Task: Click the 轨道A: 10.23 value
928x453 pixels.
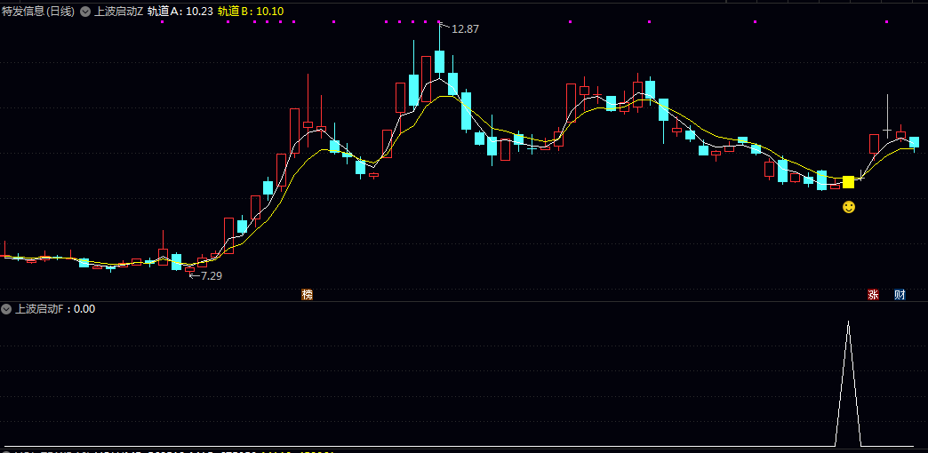Action: coord(180,12)
